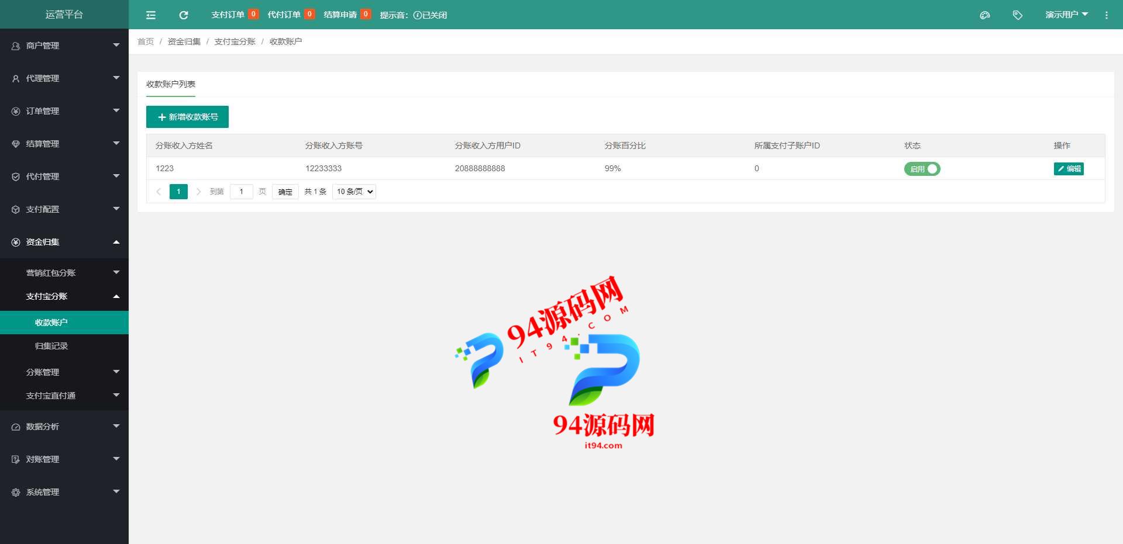Screen dimensions: 1123x544
Task: Select the 收款账户列表 tab
Action: click(x=171, y=84)
